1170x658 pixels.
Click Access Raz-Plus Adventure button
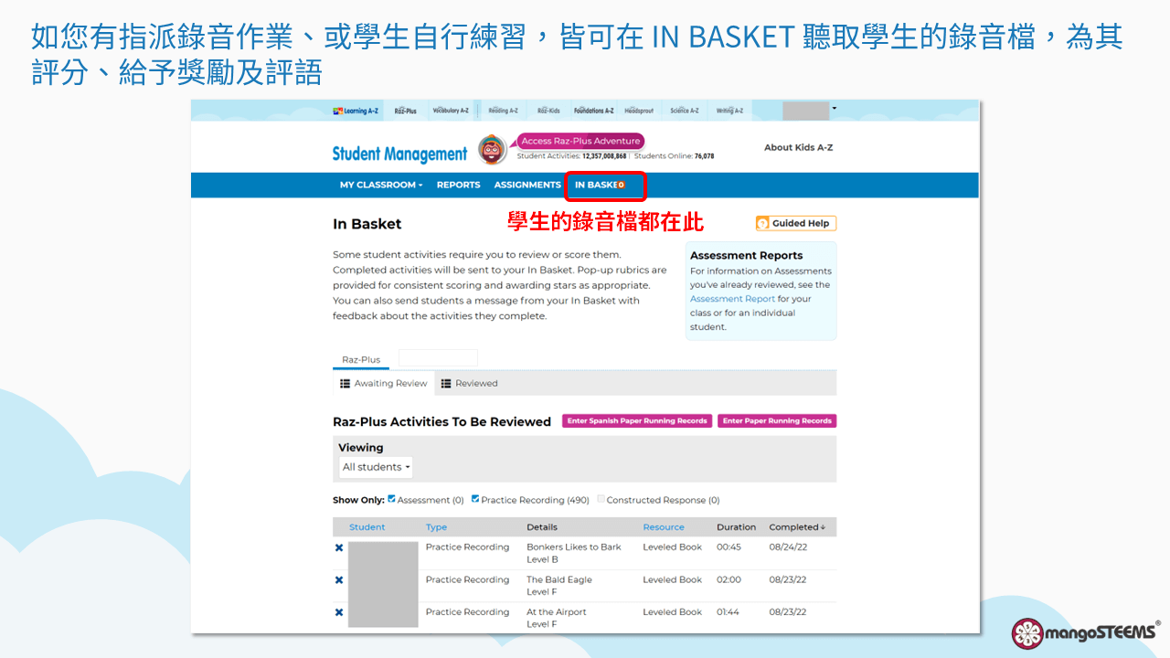point(580,141)
